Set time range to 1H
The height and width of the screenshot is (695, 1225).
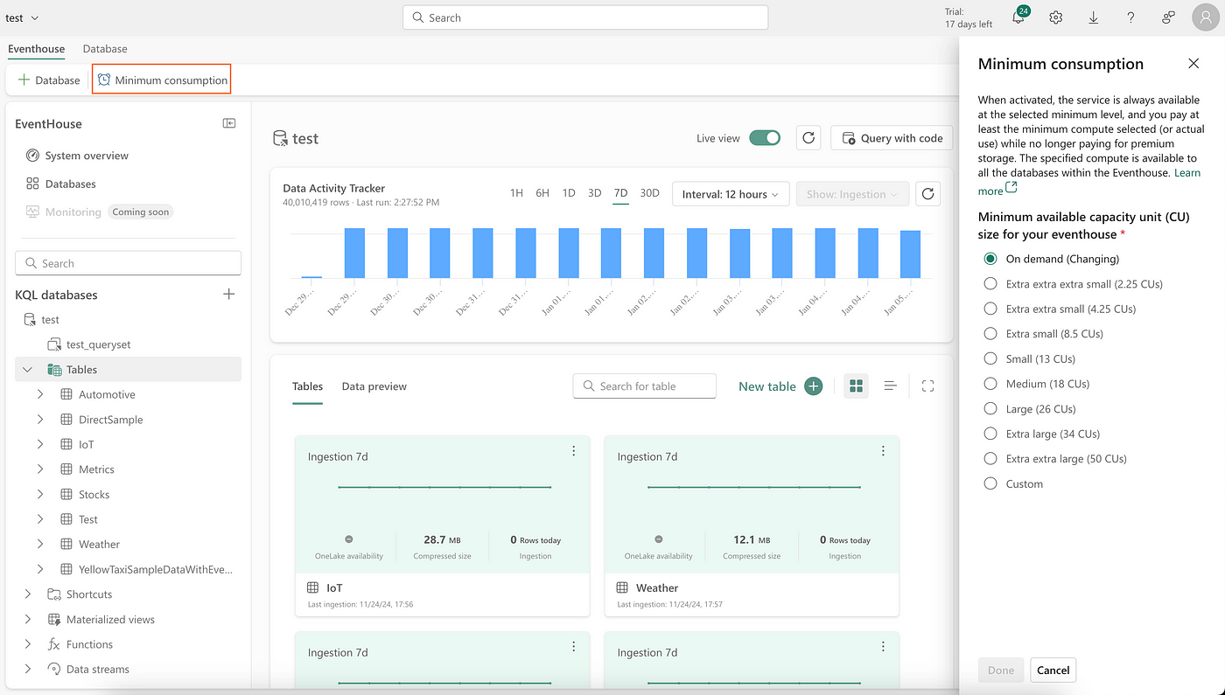(516, 193)
